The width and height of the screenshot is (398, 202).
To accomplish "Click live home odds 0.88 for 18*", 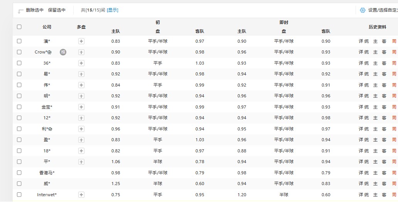I will tap(242, 151).
